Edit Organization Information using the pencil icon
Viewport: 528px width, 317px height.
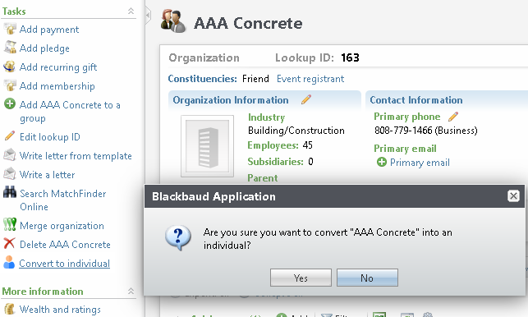click(306, 99)
